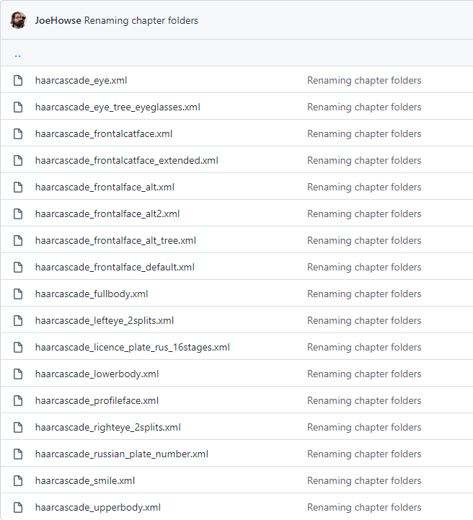
Task: Open commit message in haarcascade_frontalcatface_extended.xml row
Action: click(x=364, y=161)
